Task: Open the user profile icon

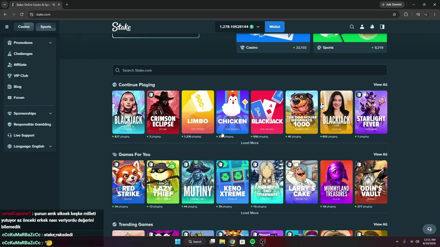Action: click(362, 27)
